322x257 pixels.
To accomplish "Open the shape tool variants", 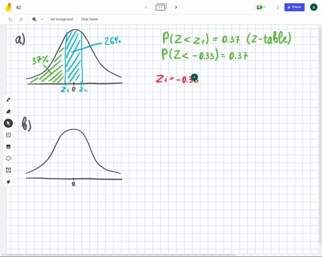I will 13,158.
